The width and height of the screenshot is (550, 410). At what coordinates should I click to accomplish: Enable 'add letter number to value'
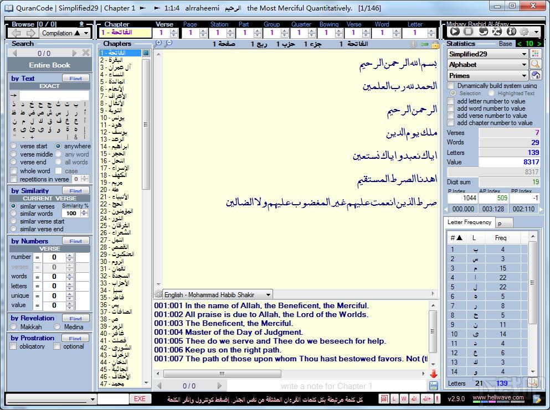[451, 101]
